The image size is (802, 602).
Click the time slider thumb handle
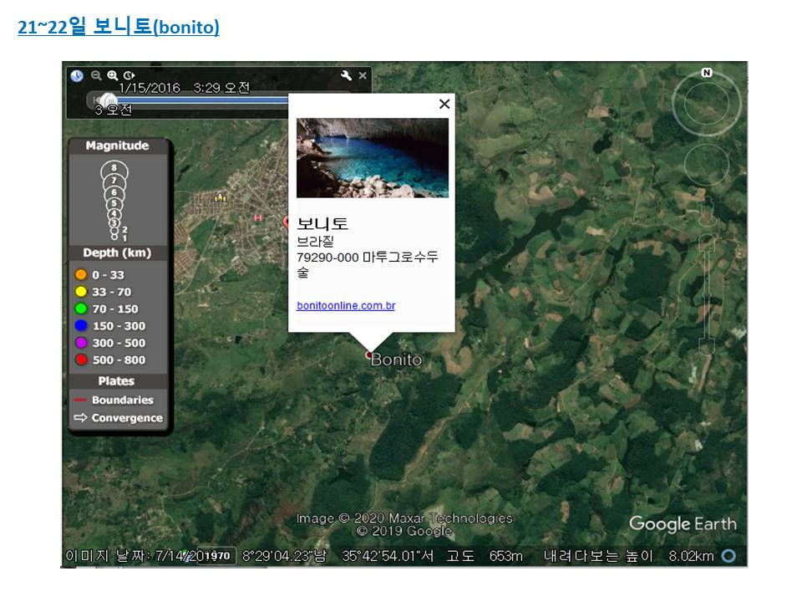click(108, 99)
